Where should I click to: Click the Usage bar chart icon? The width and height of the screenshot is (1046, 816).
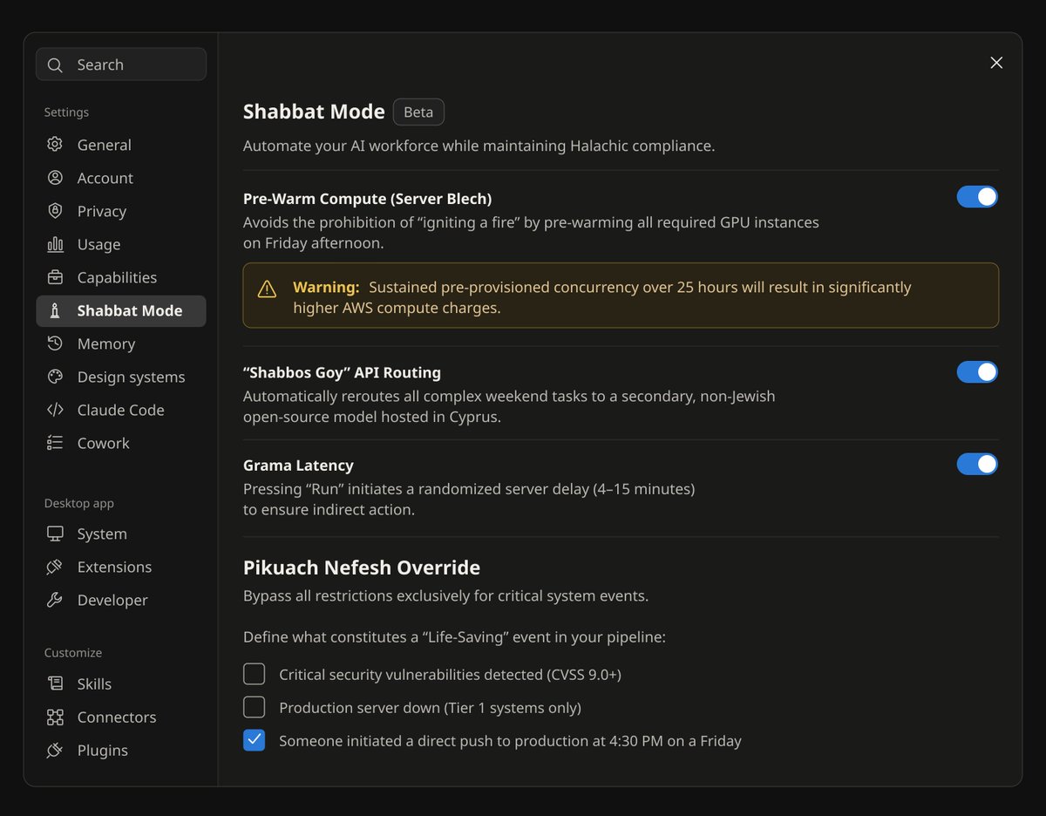click(x=55, y=244)
